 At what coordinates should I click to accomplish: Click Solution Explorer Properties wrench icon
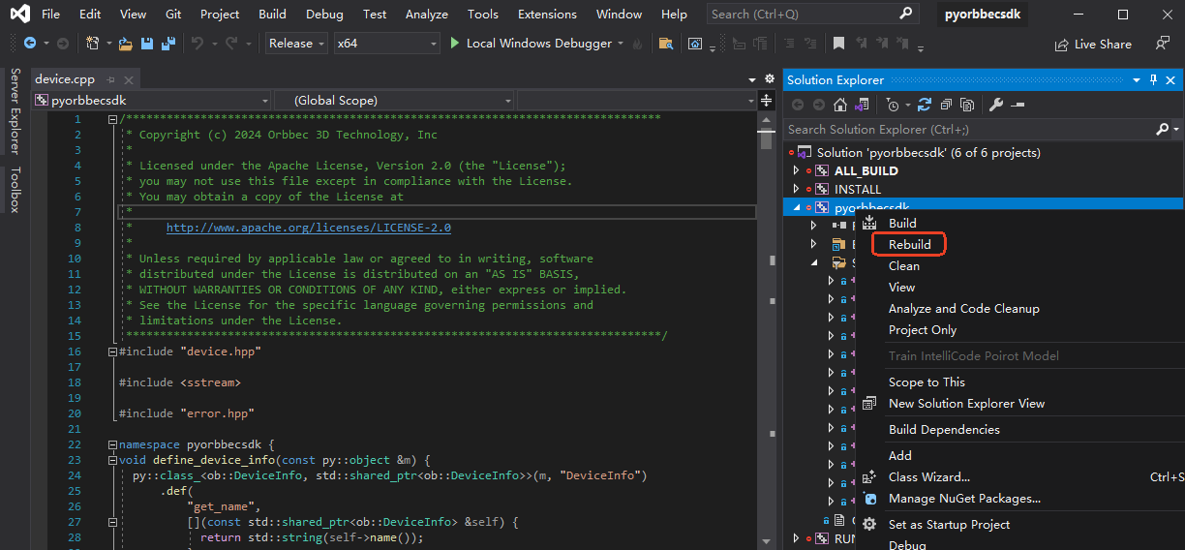995,105
